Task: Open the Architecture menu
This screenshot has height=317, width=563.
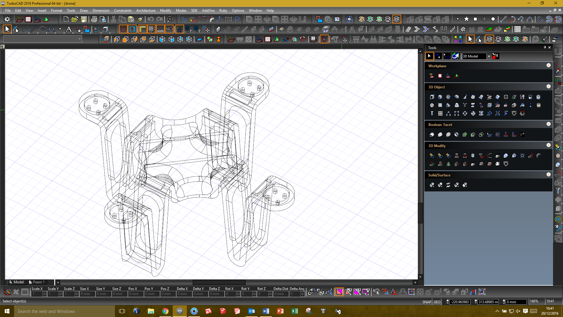Action: coord(146,11)
